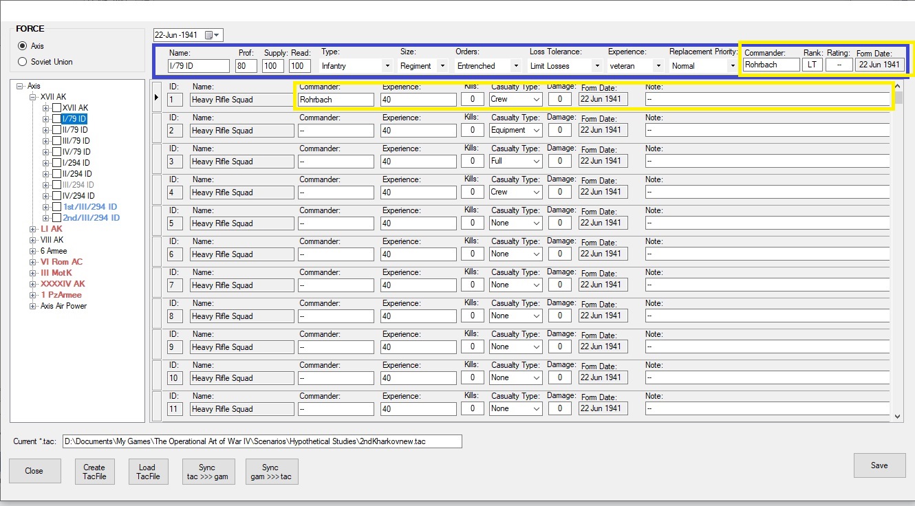Click the Prof field showing 80
This screenshot has height=506, width=915.
[246, 66]
